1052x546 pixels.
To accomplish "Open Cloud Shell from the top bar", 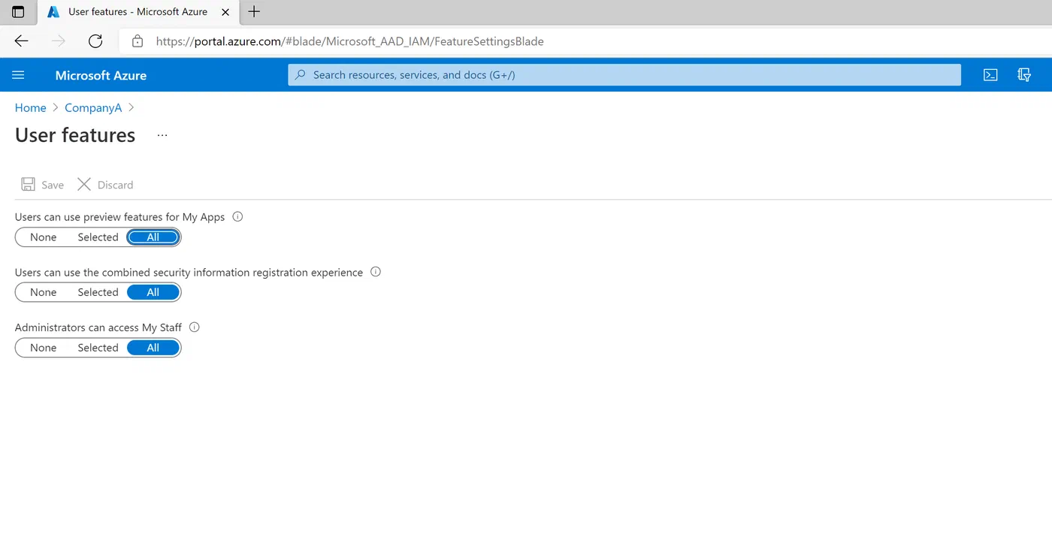I will tap(990, 75).
